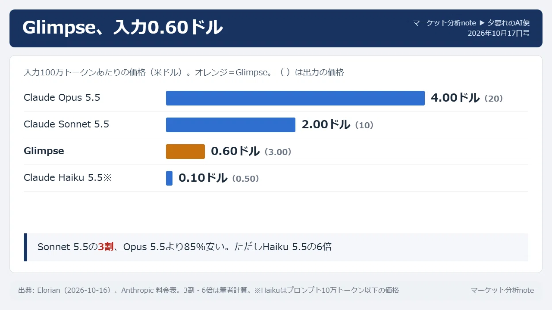Click the small blue Claude Haiku 5.5 bar
The width and height of the screenshot is (552, 310).
click(x=169, y=178)
